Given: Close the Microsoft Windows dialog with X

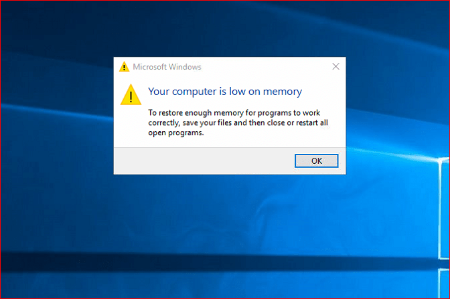Looking at the screenshot, I should pyautogui.click(x=335, y=66).
